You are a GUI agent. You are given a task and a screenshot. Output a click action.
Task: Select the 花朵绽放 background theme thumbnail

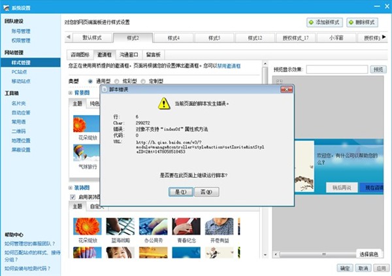86,124
